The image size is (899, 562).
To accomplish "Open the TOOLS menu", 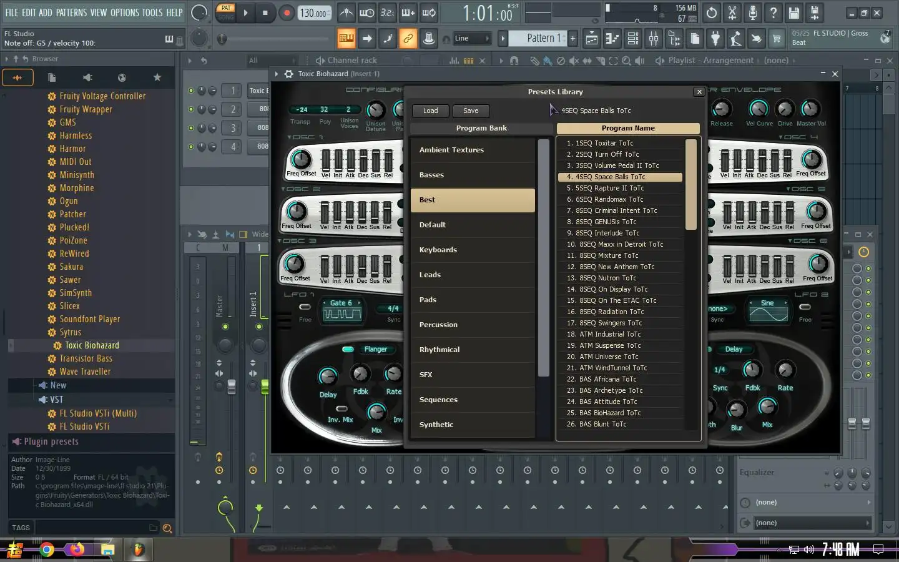I will (152, 12).
